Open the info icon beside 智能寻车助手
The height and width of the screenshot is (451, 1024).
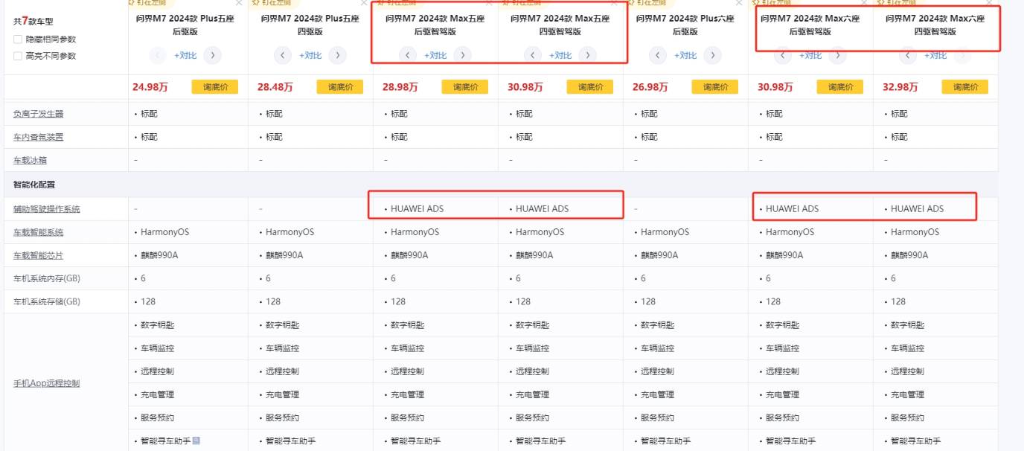click(196, 441)
